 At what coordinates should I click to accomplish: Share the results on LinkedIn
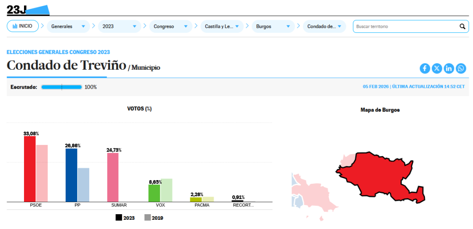449,68
